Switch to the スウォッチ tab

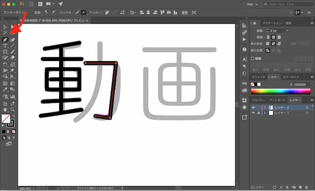coord(258,77)
